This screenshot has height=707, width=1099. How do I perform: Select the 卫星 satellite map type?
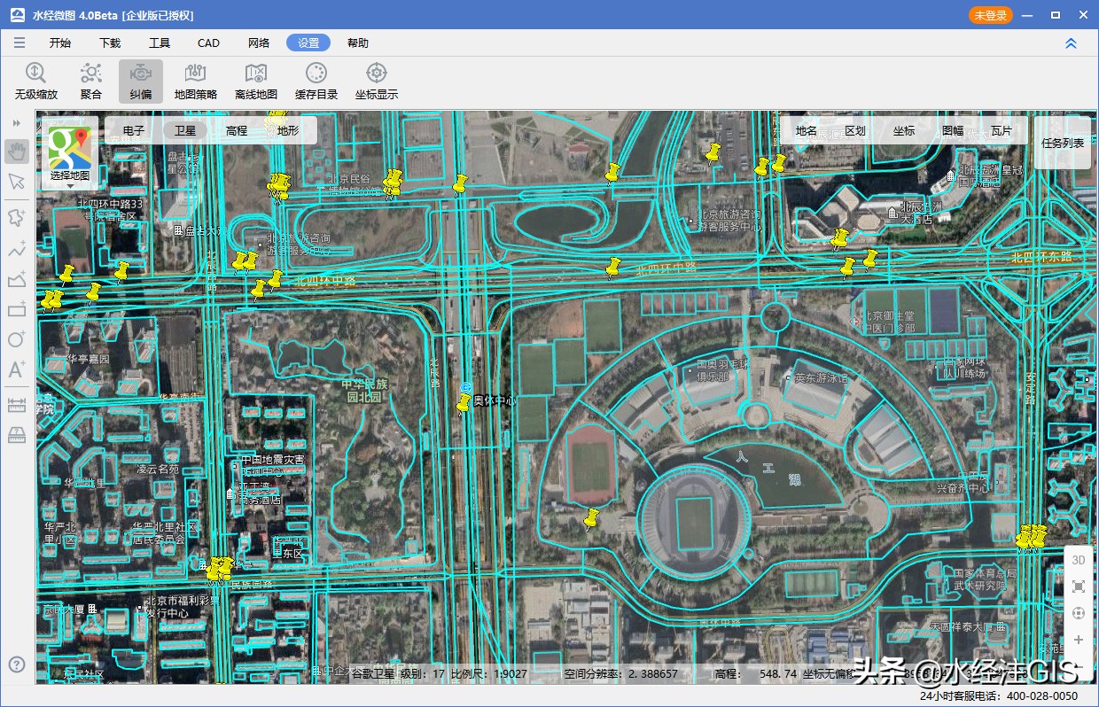[x=185, y=130]
